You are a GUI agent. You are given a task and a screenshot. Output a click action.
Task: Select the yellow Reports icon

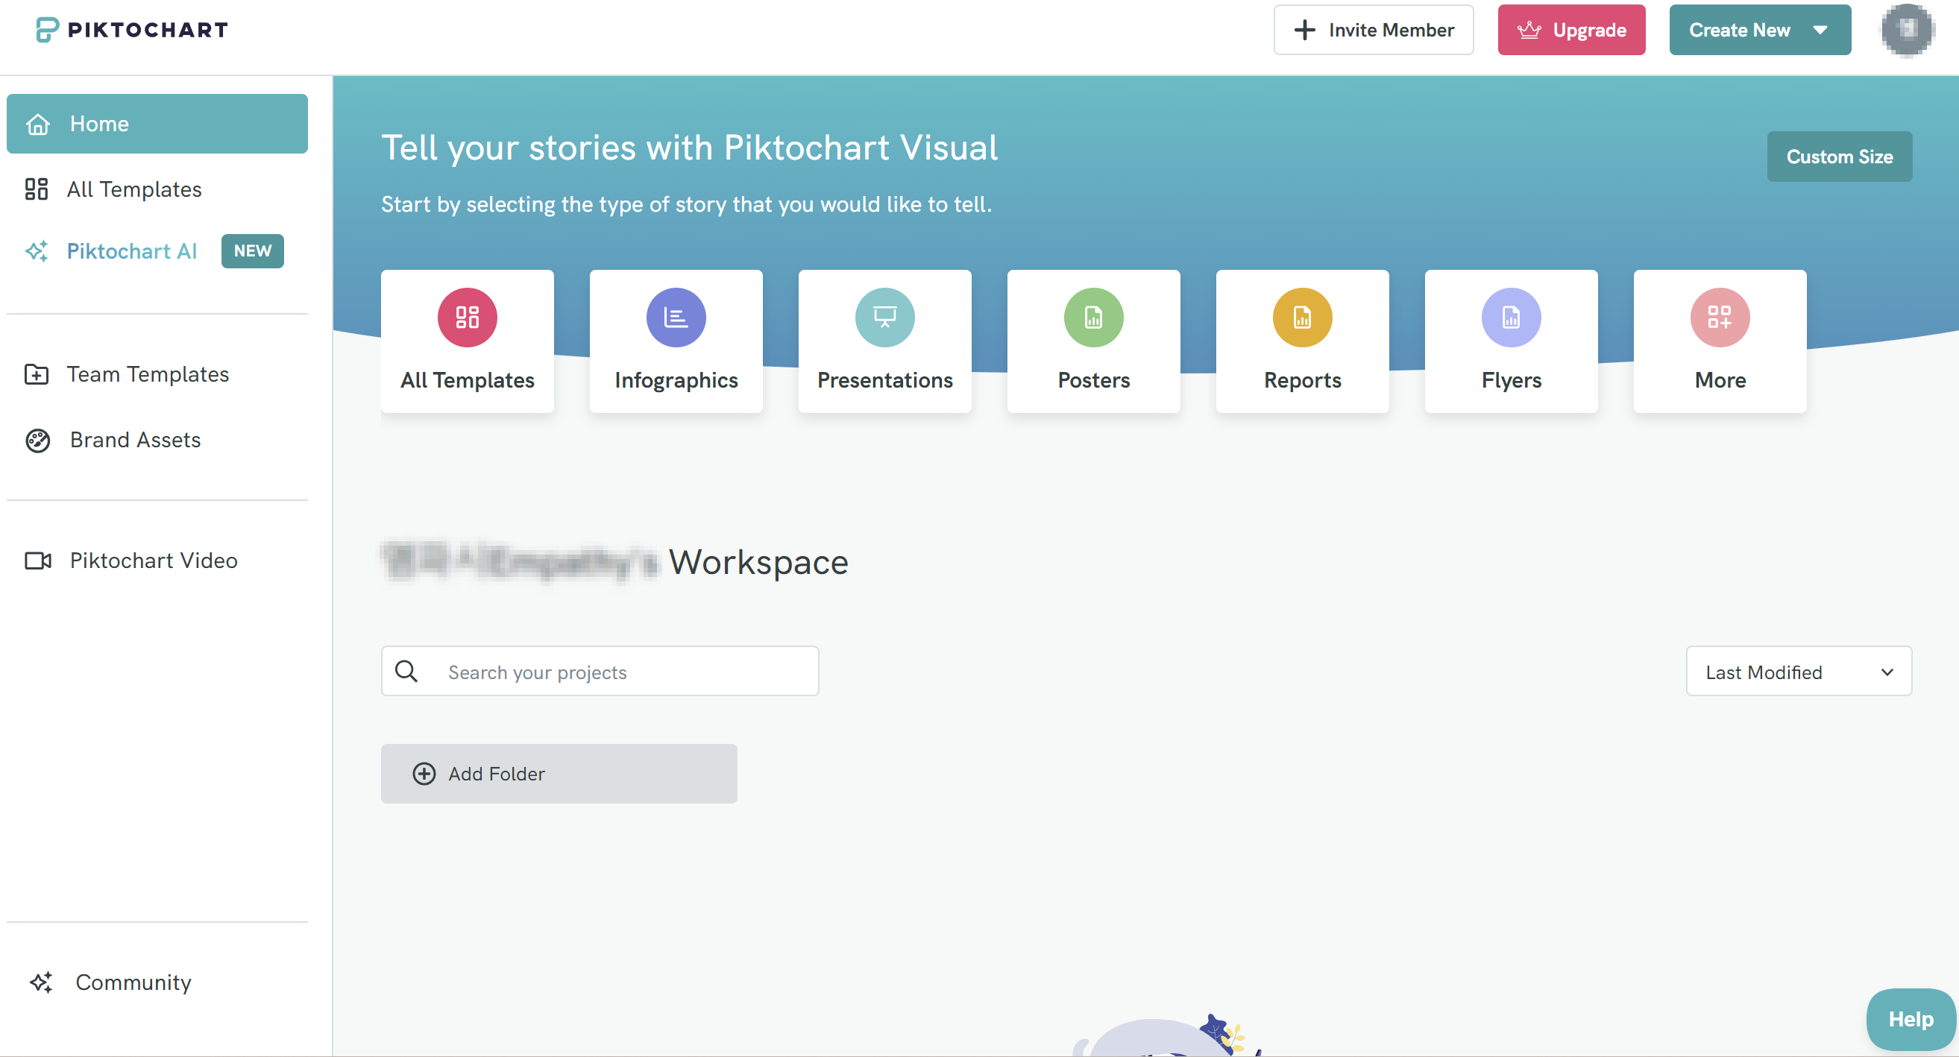pyautogui.click(x=1302, y=317)
